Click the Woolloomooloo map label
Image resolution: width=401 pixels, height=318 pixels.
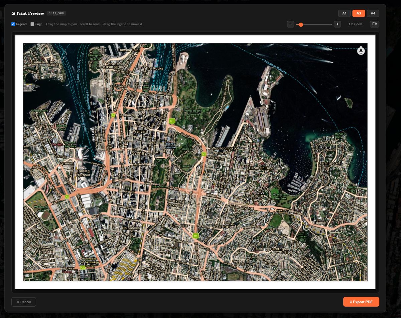(225, 148)
